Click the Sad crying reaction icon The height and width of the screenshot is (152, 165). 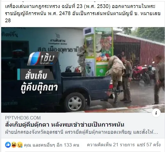click(x=20, y=145)
